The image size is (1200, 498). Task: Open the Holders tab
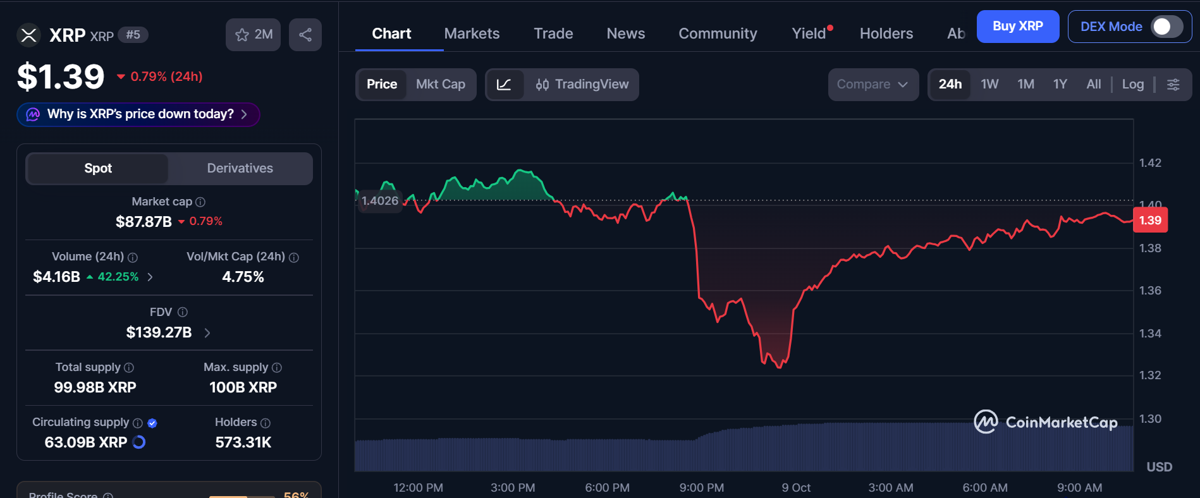pos(886,33)
